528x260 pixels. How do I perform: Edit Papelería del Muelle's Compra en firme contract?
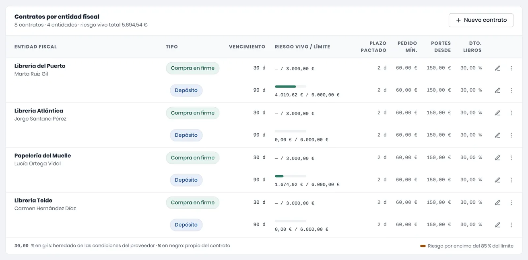pyautogui.click(x=497, y=158)
